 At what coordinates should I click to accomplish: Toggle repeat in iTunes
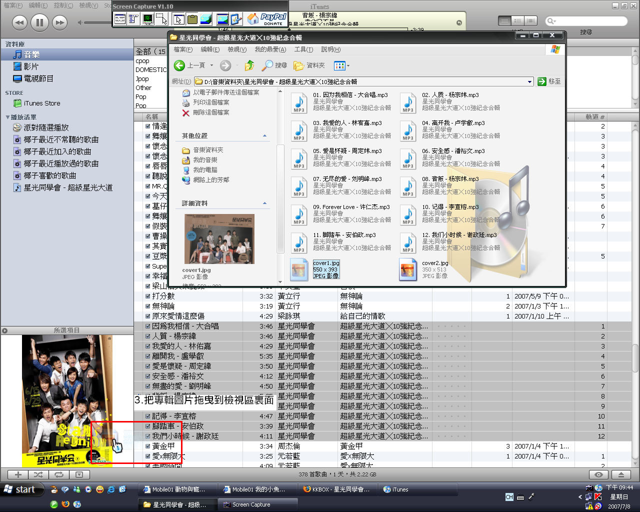[59, 474]
